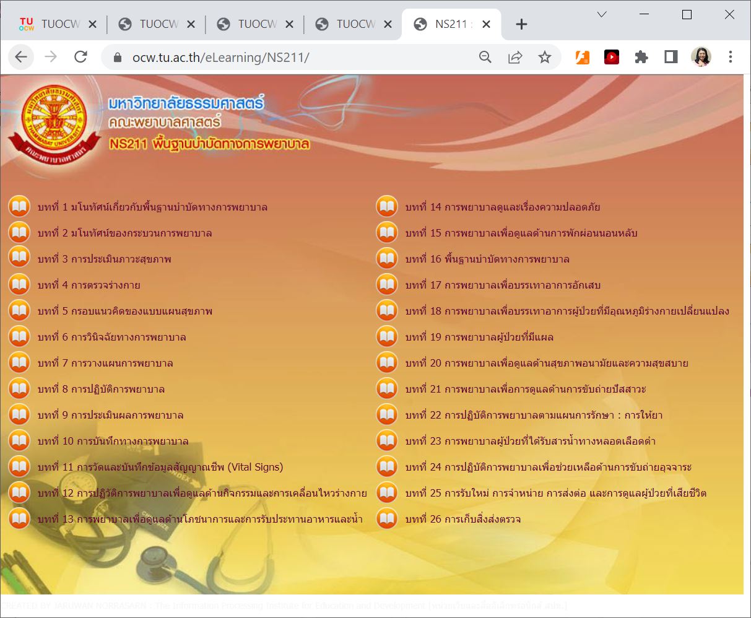
Task: Open the browser Extensions puzzle icon
Action: 641,58
